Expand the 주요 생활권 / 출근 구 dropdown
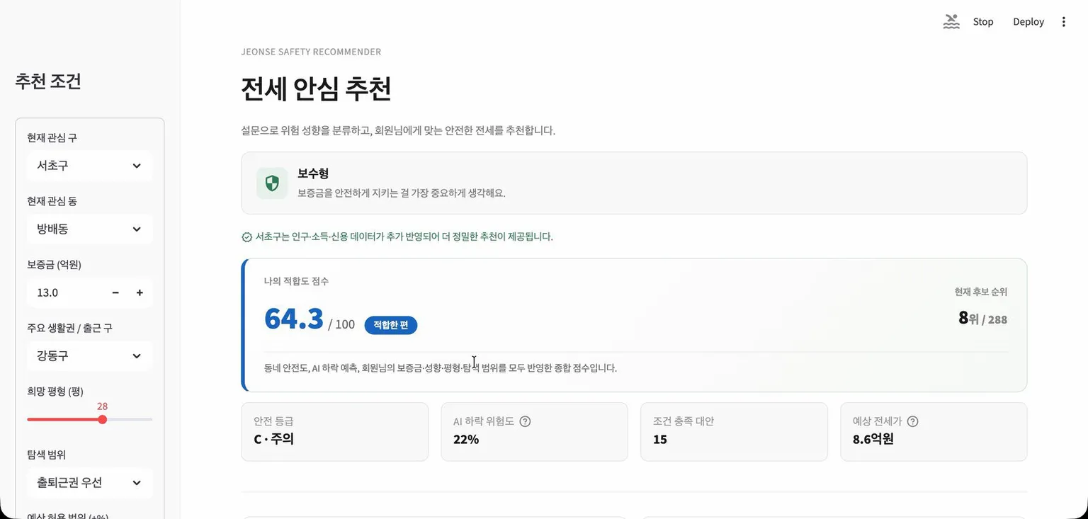 click(89, 356)
